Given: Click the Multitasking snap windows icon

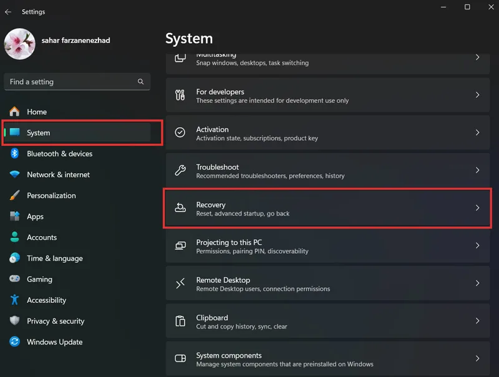Looking at the screenshot, I should [180, 58].
